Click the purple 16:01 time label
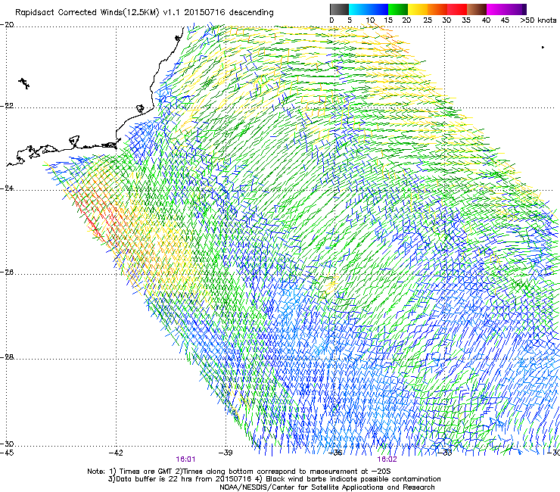Viewport: 560px width, 492px height. pyautogui.click(x=185, y=459)
